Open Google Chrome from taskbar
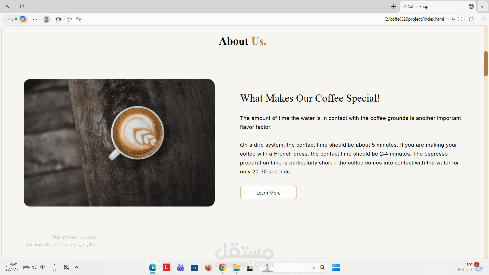Viewport: 489px width, 275px height. point(222,267)
